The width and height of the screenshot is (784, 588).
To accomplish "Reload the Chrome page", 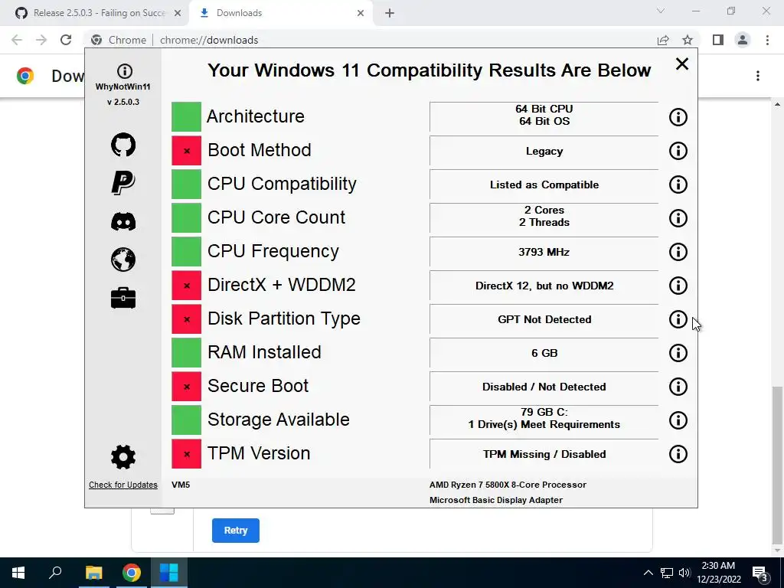I will tap(66, 40).
